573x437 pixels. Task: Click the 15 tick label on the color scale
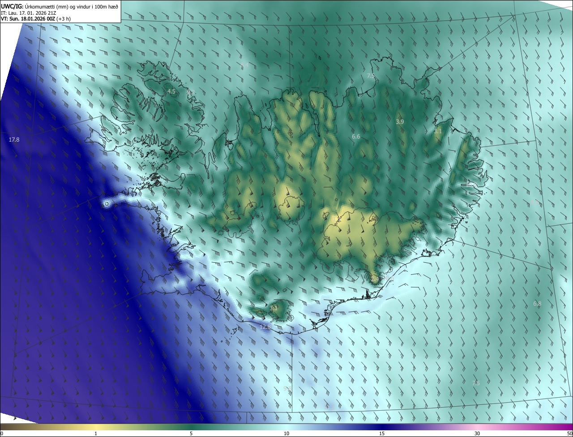pos(382,433)
